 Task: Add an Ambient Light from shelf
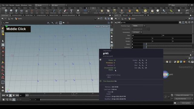[x=179, y=12]
